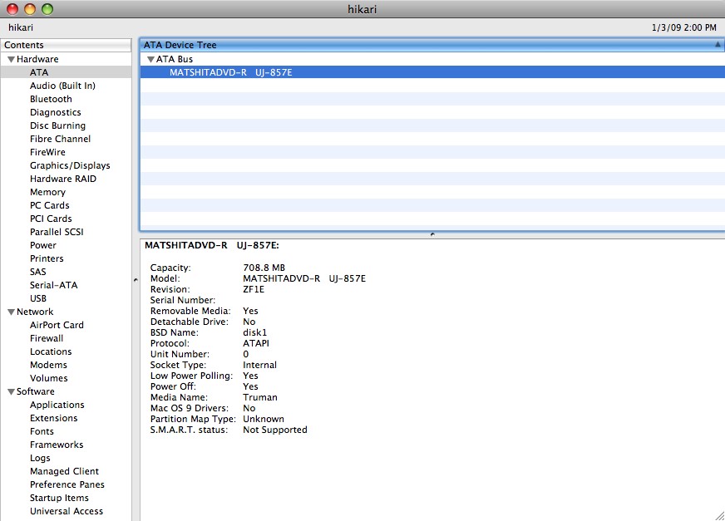Click the Software category label
The height and width of the screenshot is (521, 725).
click(x=35, y=391)
